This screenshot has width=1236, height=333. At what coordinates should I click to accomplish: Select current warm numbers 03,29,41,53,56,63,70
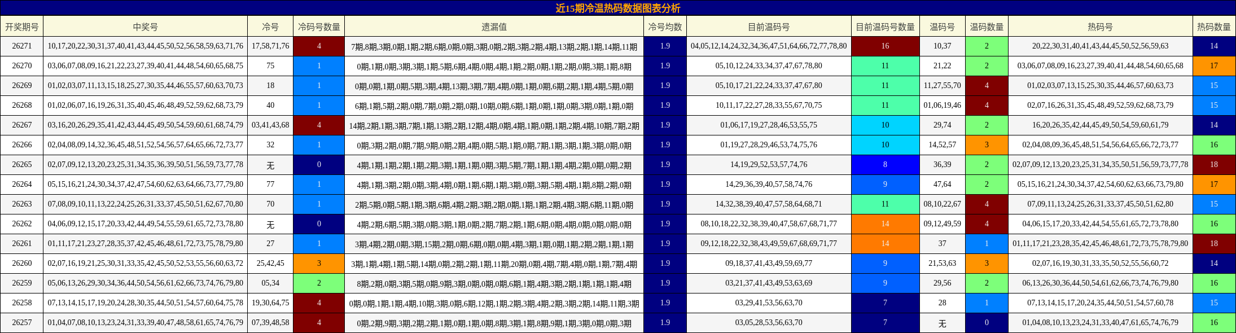769,303
